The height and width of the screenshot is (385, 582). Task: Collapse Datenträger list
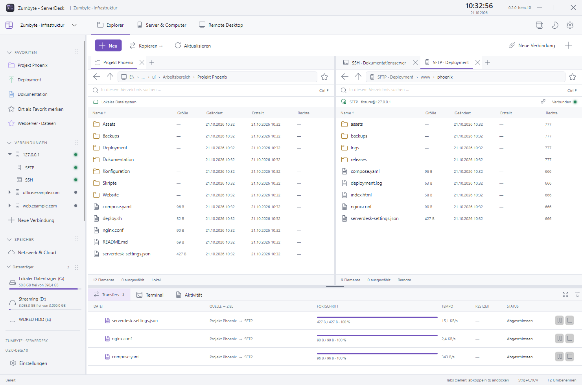click(x=9, y=267)
